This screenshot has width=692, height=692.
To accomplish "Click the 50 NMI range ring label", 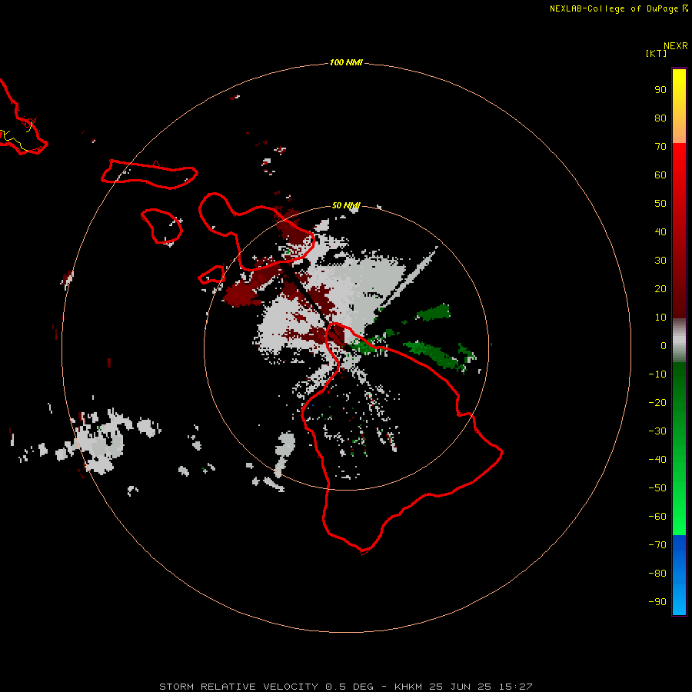I will [x=346, y=205].
